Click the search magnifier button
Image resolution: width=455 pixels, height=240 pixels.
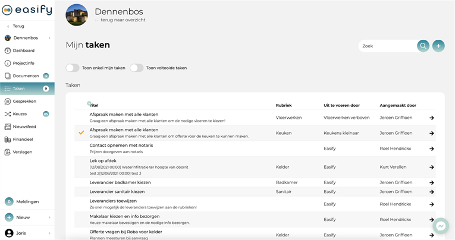[423, 46]
